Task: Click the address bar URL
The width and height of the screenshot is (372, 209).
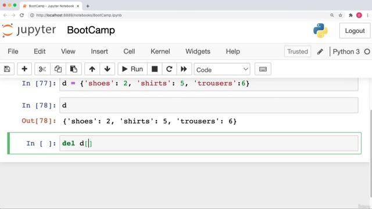Action: [79, 15]
